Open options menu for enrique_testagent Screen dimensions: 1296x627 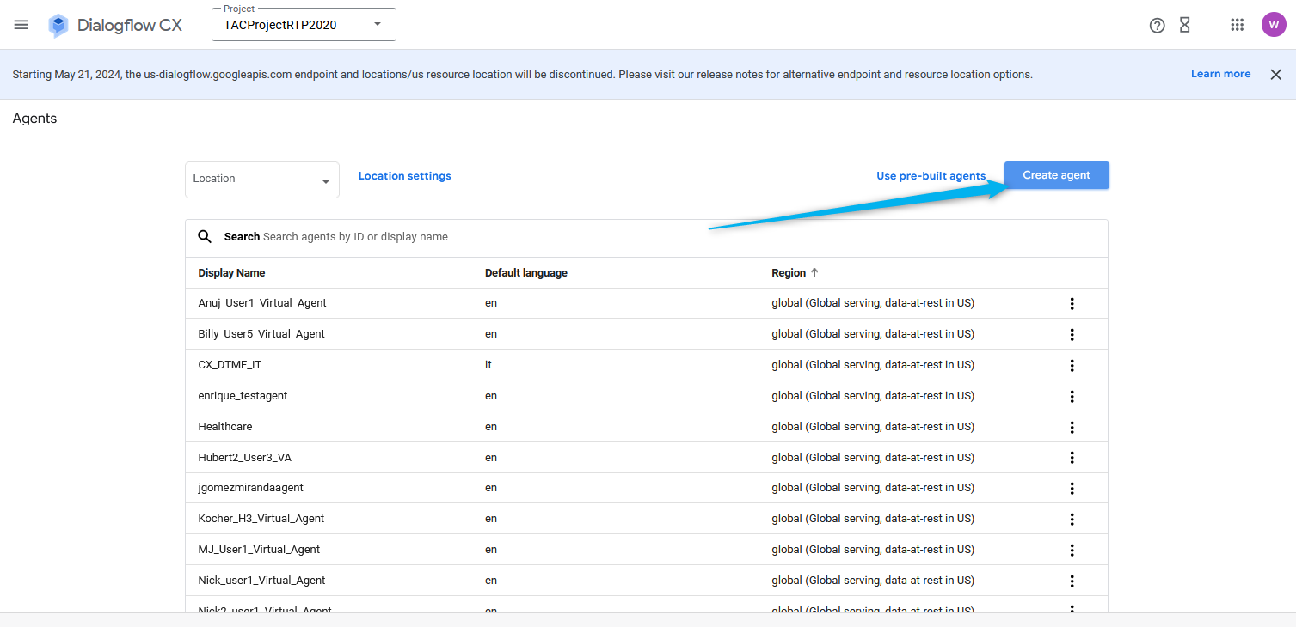1072,396
